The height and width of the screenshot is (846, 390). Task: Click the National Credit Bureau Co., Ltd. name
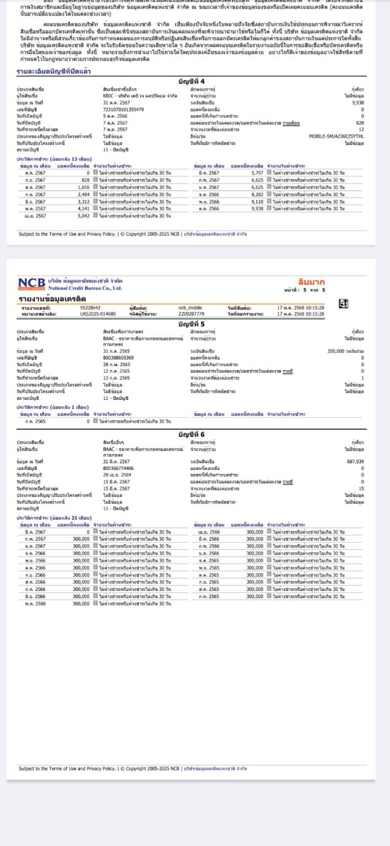click(85, 288)
